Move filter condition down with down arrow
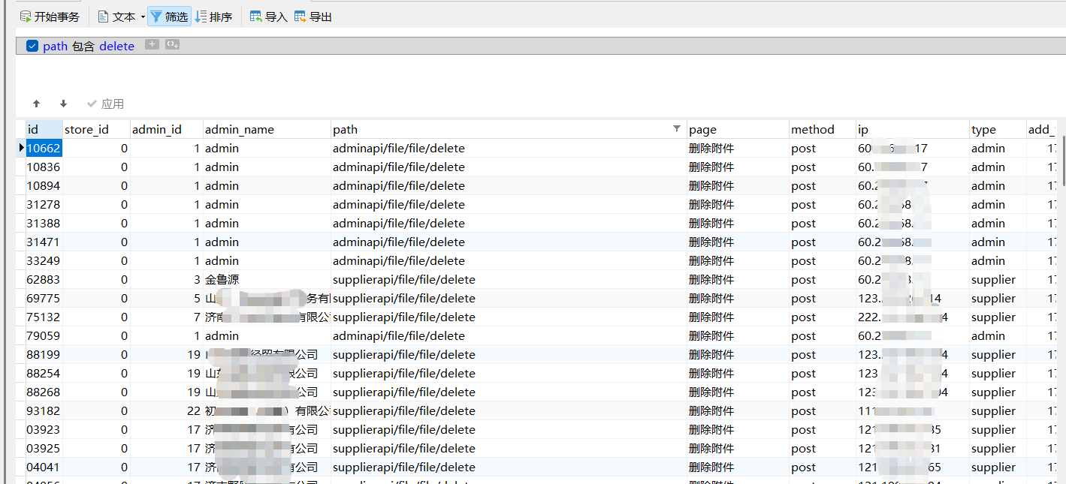Screen dimensions: 1066x484 tap(63, 104)
